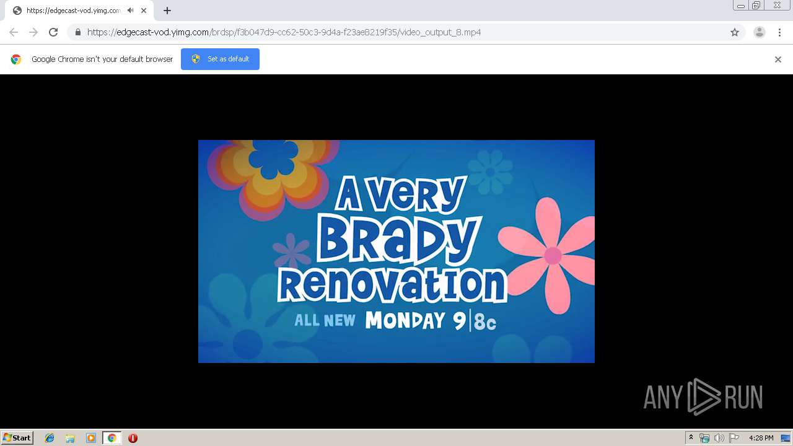793x446 pixels.
Task: Bookmark this page with the star
Action: pos(735,32)
